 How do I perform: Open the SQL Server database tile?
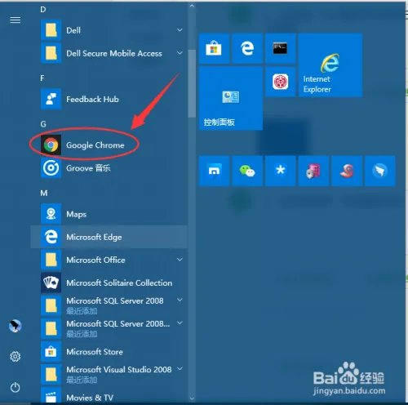pos(313,171)
